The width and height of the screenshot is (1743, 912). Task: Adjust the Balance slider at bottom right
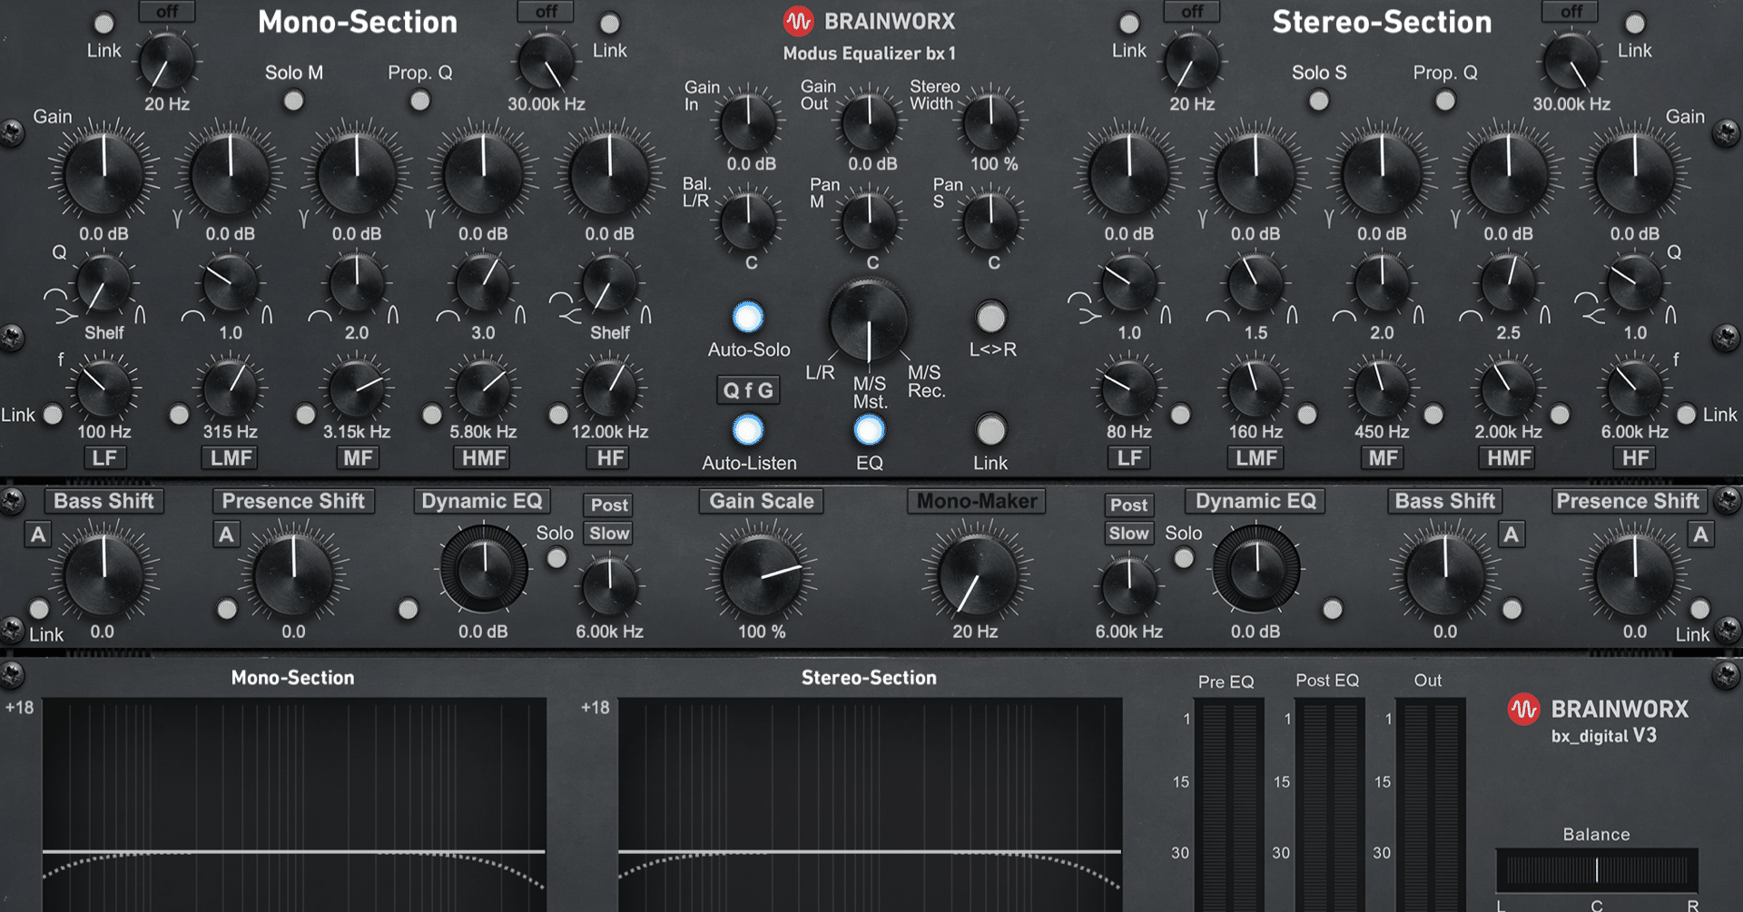(x=1596, y=868)
